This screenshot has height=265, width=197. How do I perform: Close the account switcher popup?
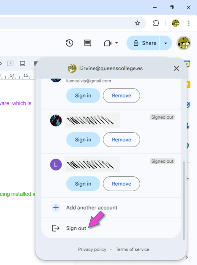(176, 68)
